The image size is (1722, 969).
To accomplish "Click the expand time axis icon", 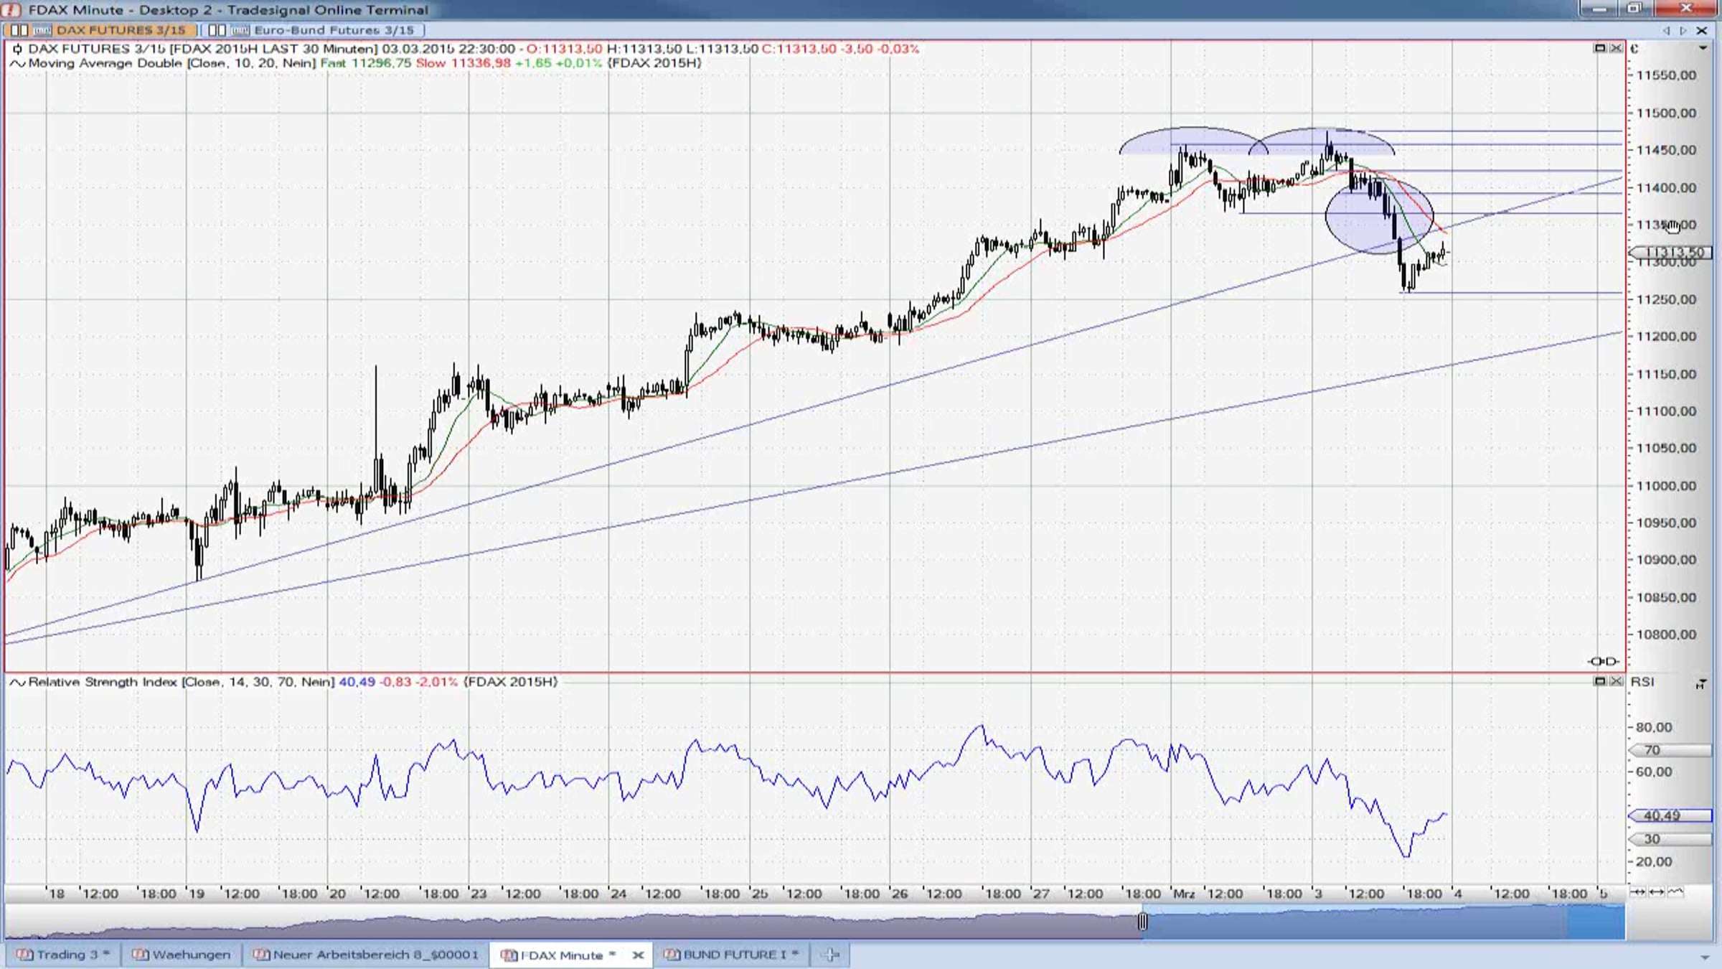I will pyautogui.click(x=1657, y=892).
